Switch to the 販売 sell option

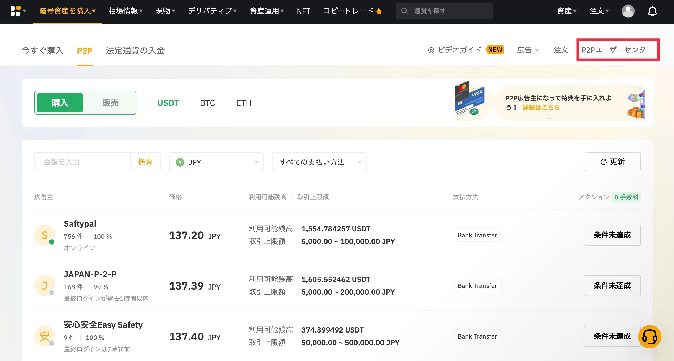(110, 103)
